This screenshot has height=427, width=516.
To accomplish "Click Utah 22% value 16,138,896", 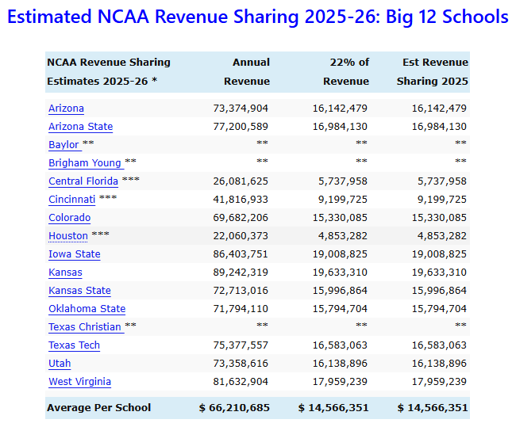I will [340, 364].
